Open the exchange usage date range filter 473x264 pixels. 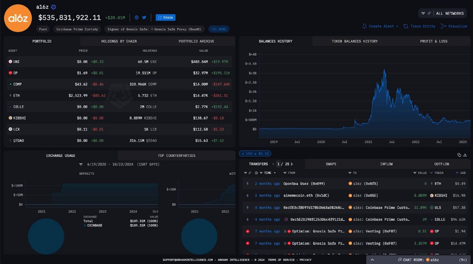(x=81, y=164)
